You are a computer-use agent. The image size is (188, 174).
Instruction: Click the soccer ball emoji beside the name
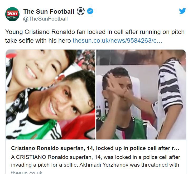(81, 11)
